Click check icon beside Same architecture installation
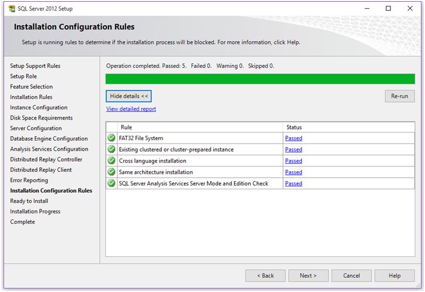The height and width of the screenshot is (292, 425). click(x=111, y=172)
